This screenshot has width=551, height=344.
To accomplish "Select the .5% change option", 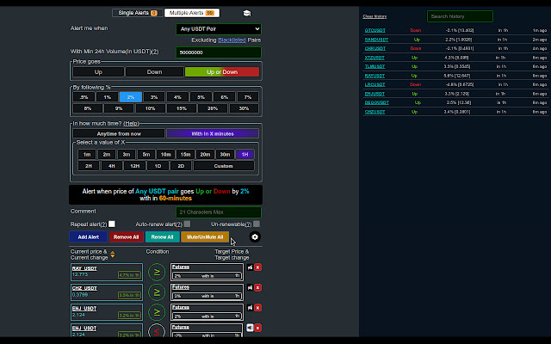I will [x=84, y=97].
